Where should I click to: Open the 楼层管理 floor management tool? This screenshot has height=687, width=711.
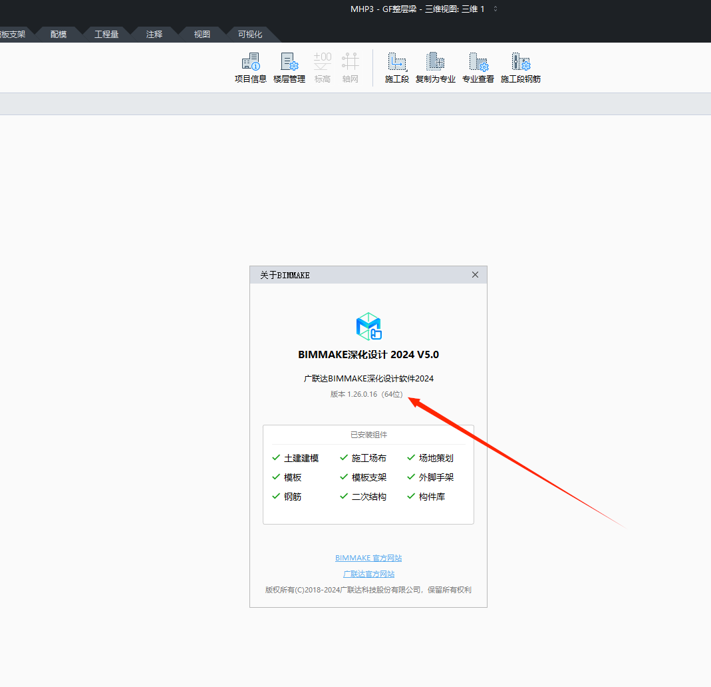tap(289, 68)
